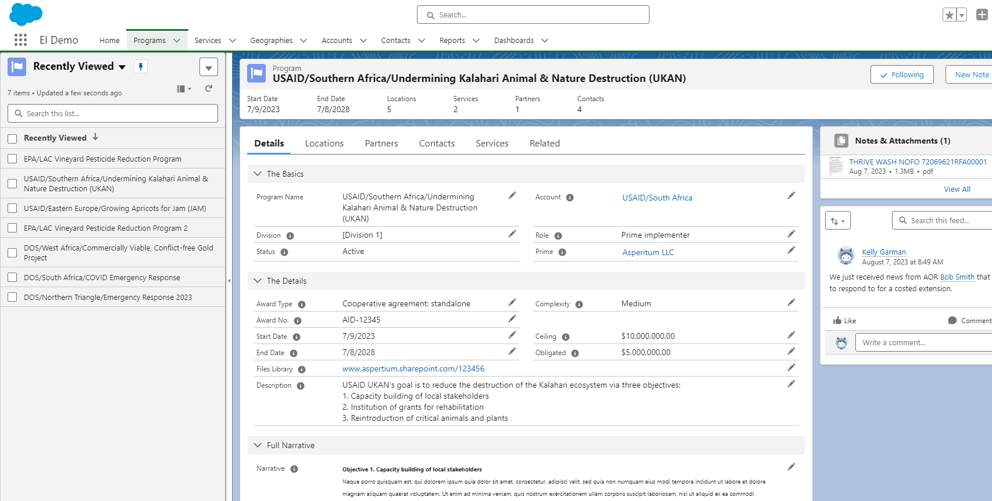Show info tooltip for Account field
Screen dimensions: 992x501
point(570,198)
